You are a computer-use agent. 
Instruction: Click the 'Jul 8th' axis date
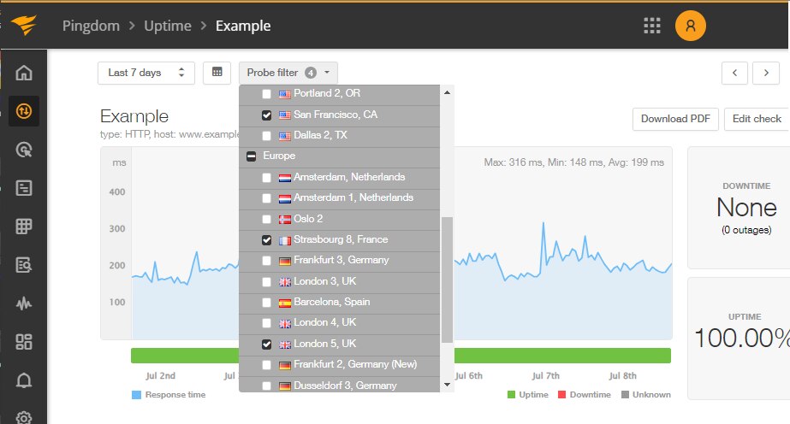point(623,376)
